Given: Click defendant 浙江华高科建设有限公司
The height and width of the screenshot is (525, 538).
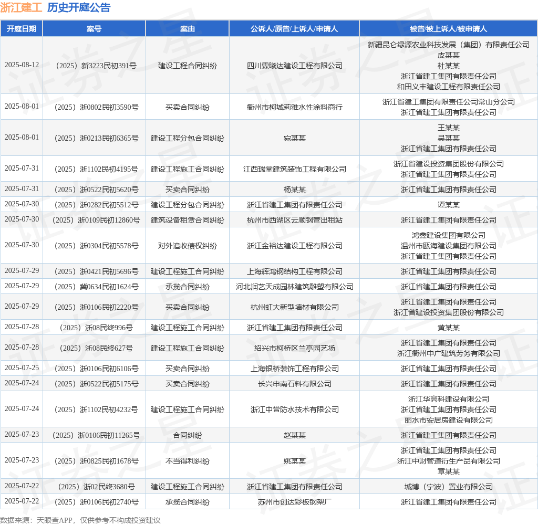Looking at the screenshot, I should (449, 399).
